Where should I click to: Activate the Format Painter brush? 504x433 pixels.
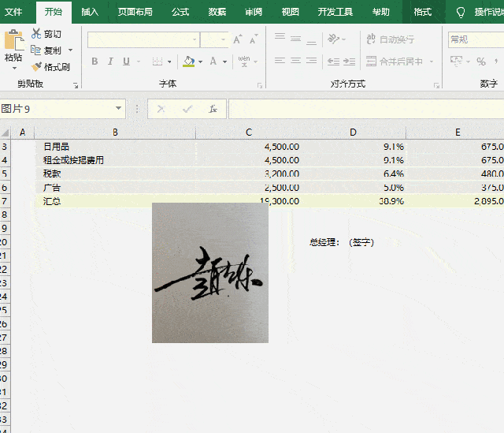(36, 66)
